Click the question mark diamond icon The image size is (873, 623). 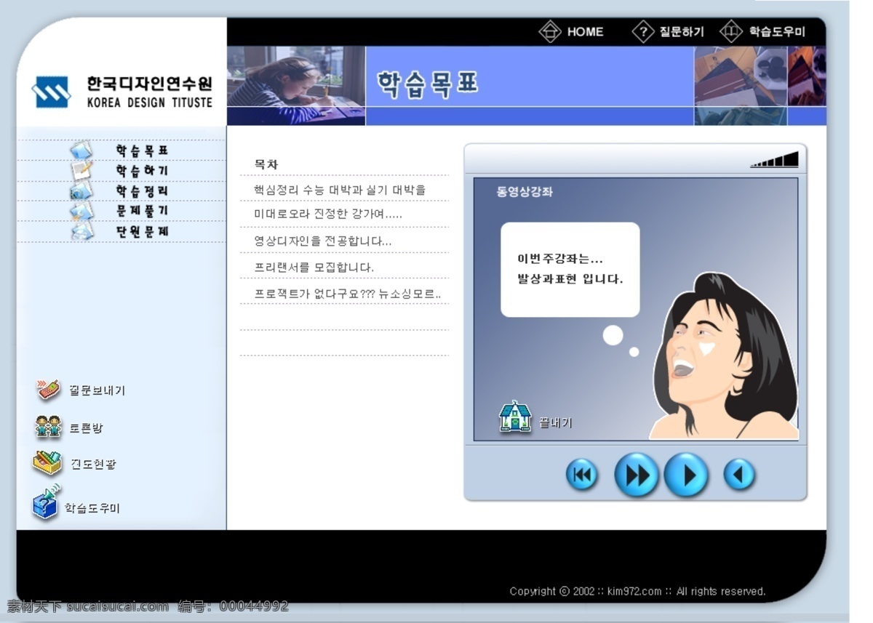coord(643,31)
